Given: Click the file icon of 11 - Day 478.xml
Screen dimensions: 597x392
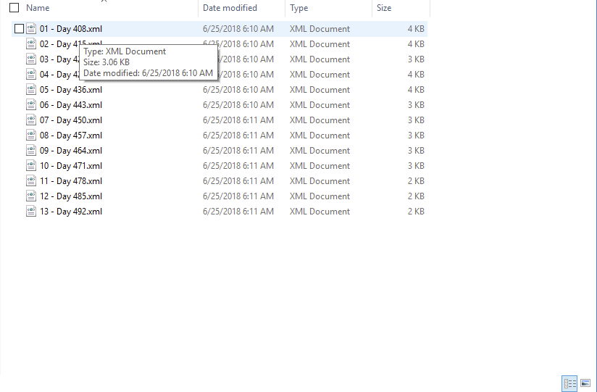Looking at the screenshot, I should point(31,181).
